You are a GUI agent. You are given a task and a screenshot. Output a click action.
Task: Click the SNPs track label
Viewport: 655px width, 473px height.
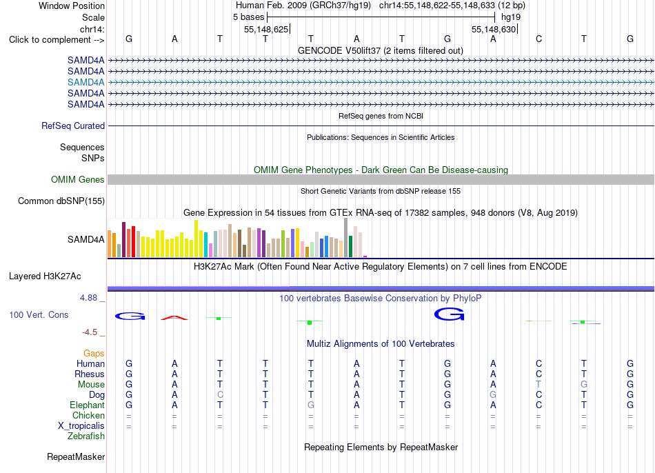coord(93,158)
